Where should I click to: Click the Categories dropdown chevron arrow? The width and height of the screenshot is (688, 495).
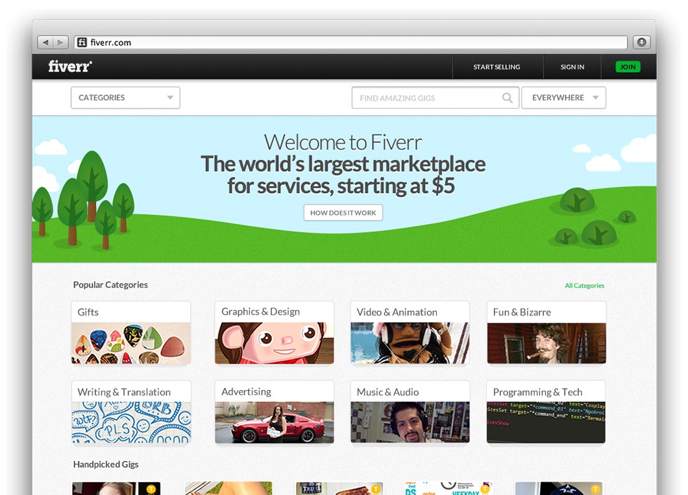171,97
